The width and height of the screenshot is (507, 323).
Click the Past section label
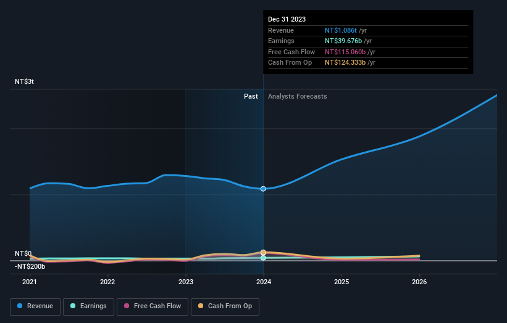click(251, 97)
